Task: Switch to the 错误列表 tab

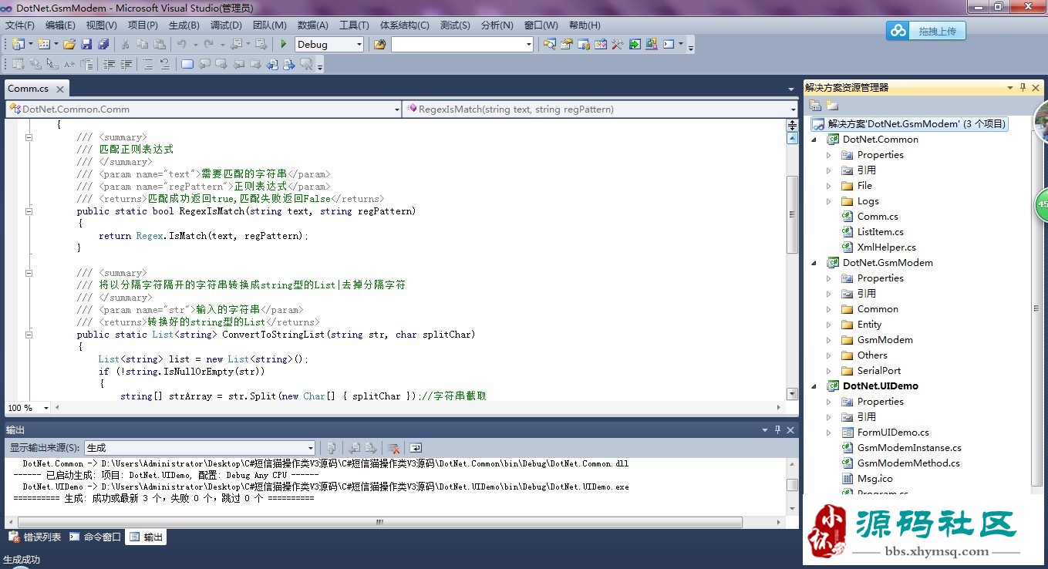Action: [34, 537]
